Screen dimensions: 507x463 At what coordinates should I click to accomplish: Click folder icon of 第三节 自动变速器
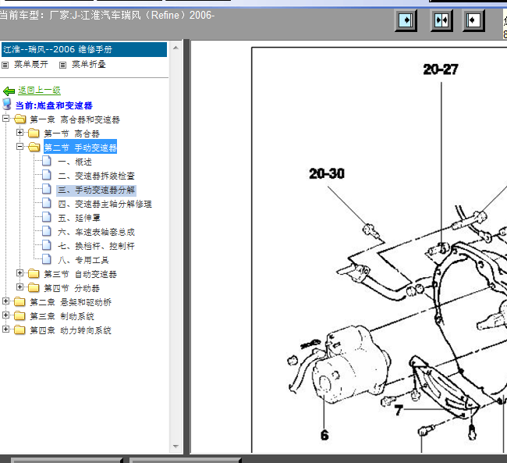pos(34,273)
